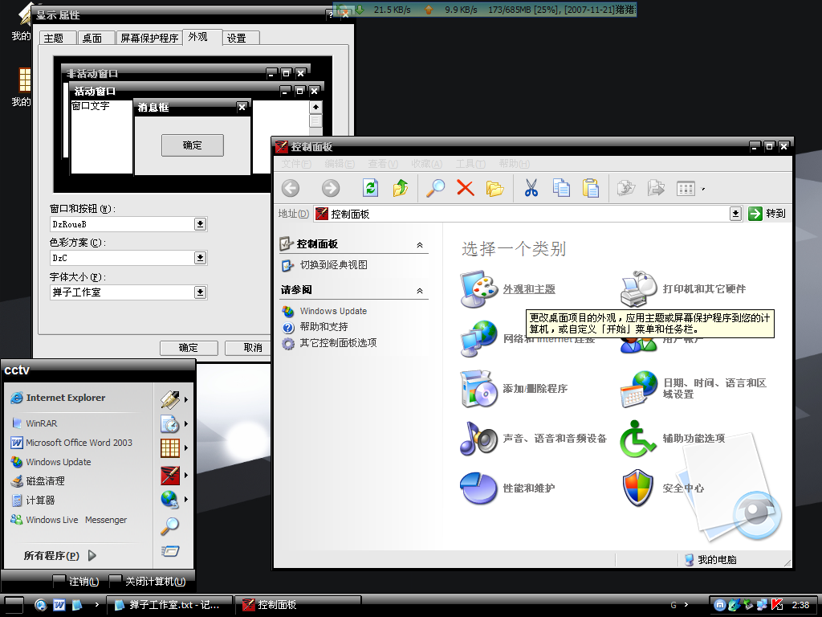The height and width of the screenshot is (617, 822).
Task: Open Appearance and Themes category icon
Action: tap(478, 288)
